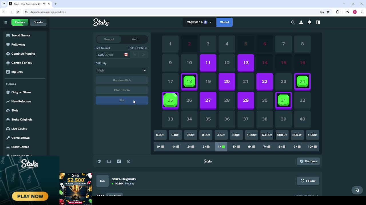Open a new browser tab
The image size is (366, 205).
(56, 4)
